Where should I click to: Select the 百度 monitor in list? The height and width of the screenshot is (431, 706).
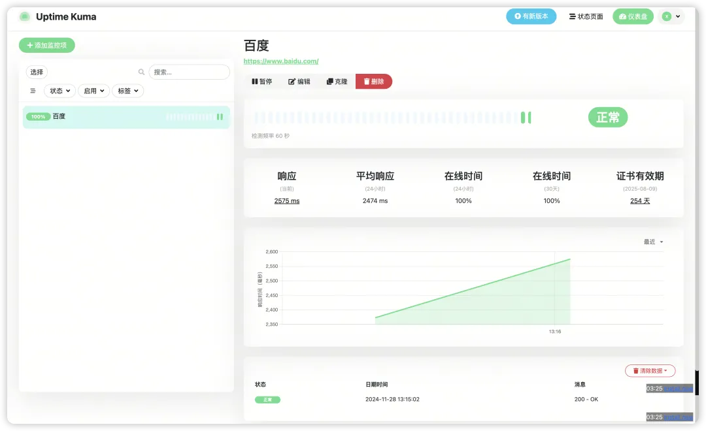[126, 117]
